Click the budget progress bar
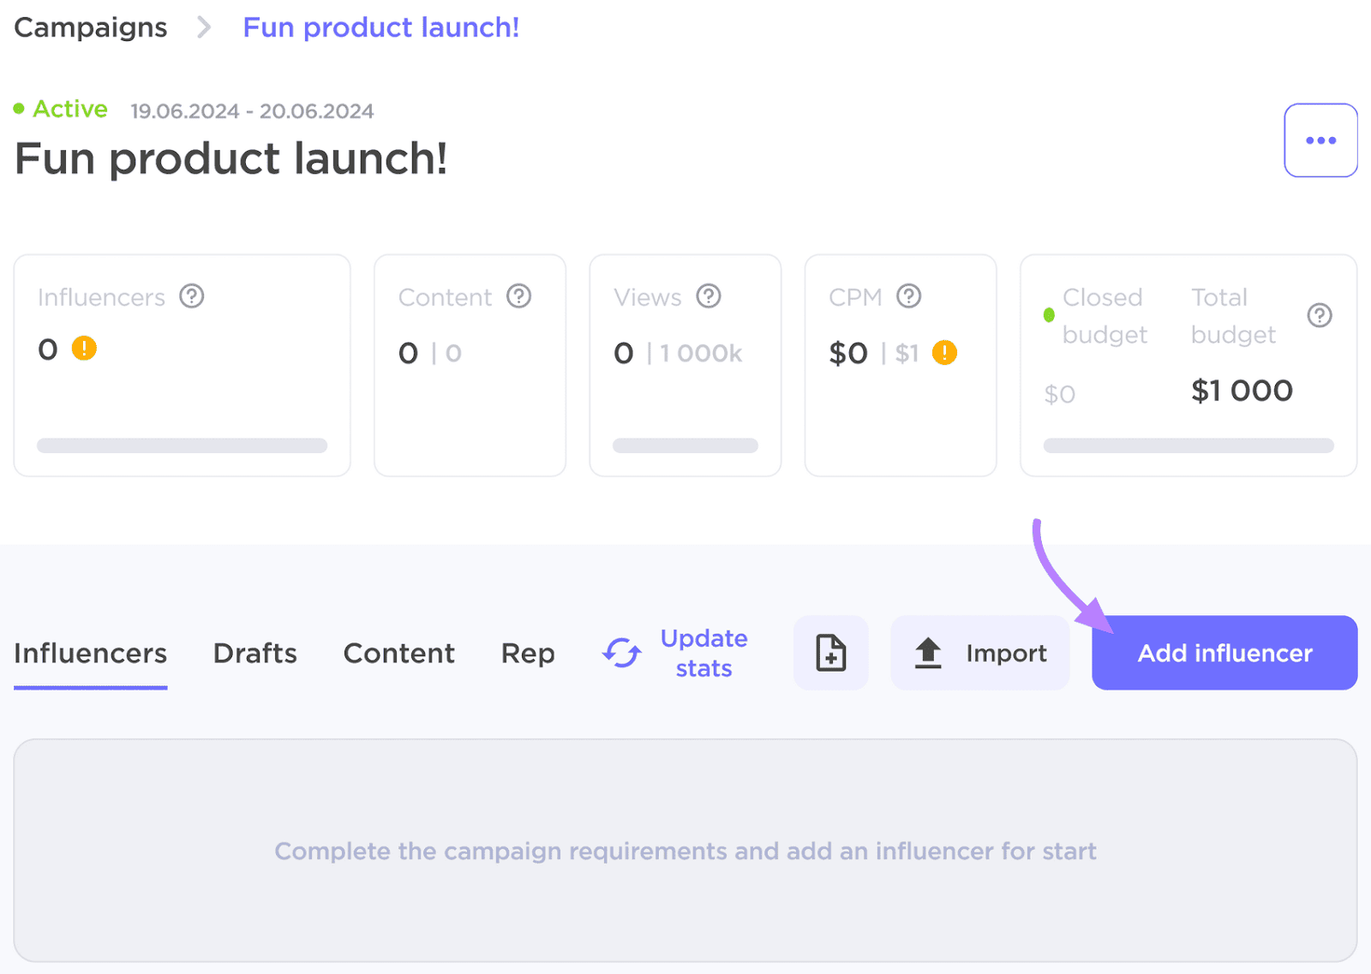Screen dimensions: 1371x974 pos(1188,445)
